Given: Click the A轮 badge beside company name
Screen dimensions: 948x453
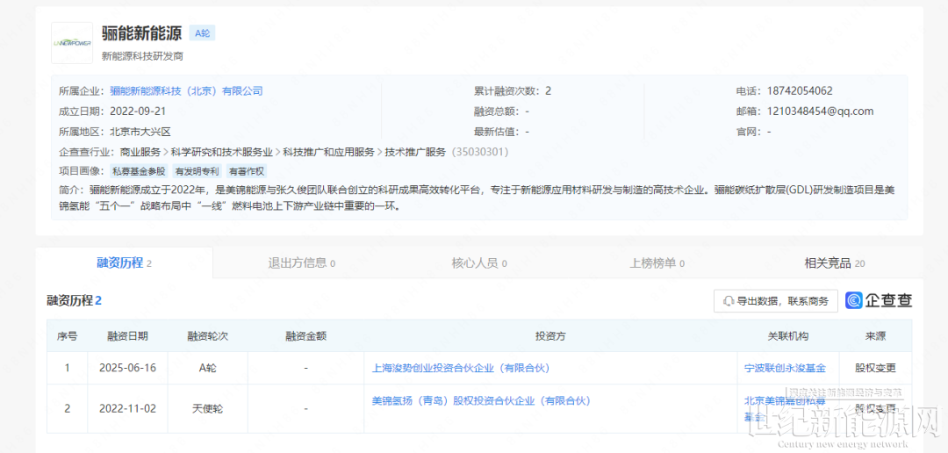Looking at the screenshot, I should pos(202,33).
